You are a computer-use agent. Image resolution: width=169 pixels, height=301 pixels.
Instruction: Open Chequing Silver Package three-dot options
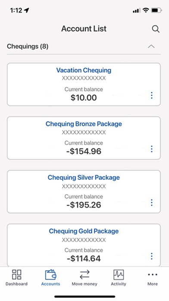click(x=152, y=203)
